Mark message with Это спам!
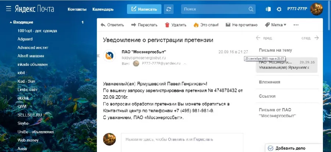 (x=206, y=25)
